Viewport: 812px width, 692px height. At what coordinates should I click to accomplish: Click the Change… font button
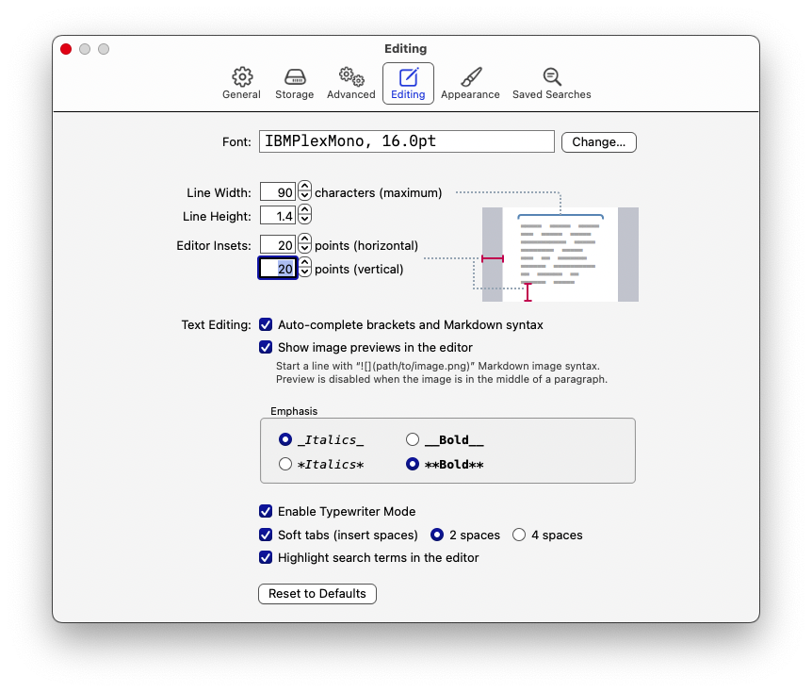tap(598, 142)
